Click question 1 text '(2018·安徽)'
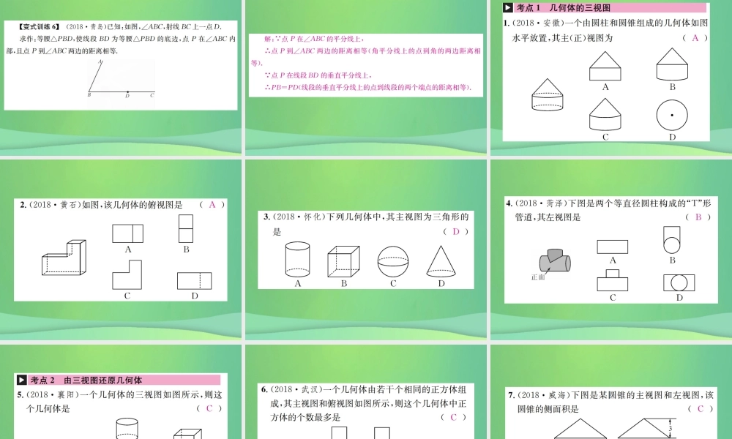 point(538,23)
